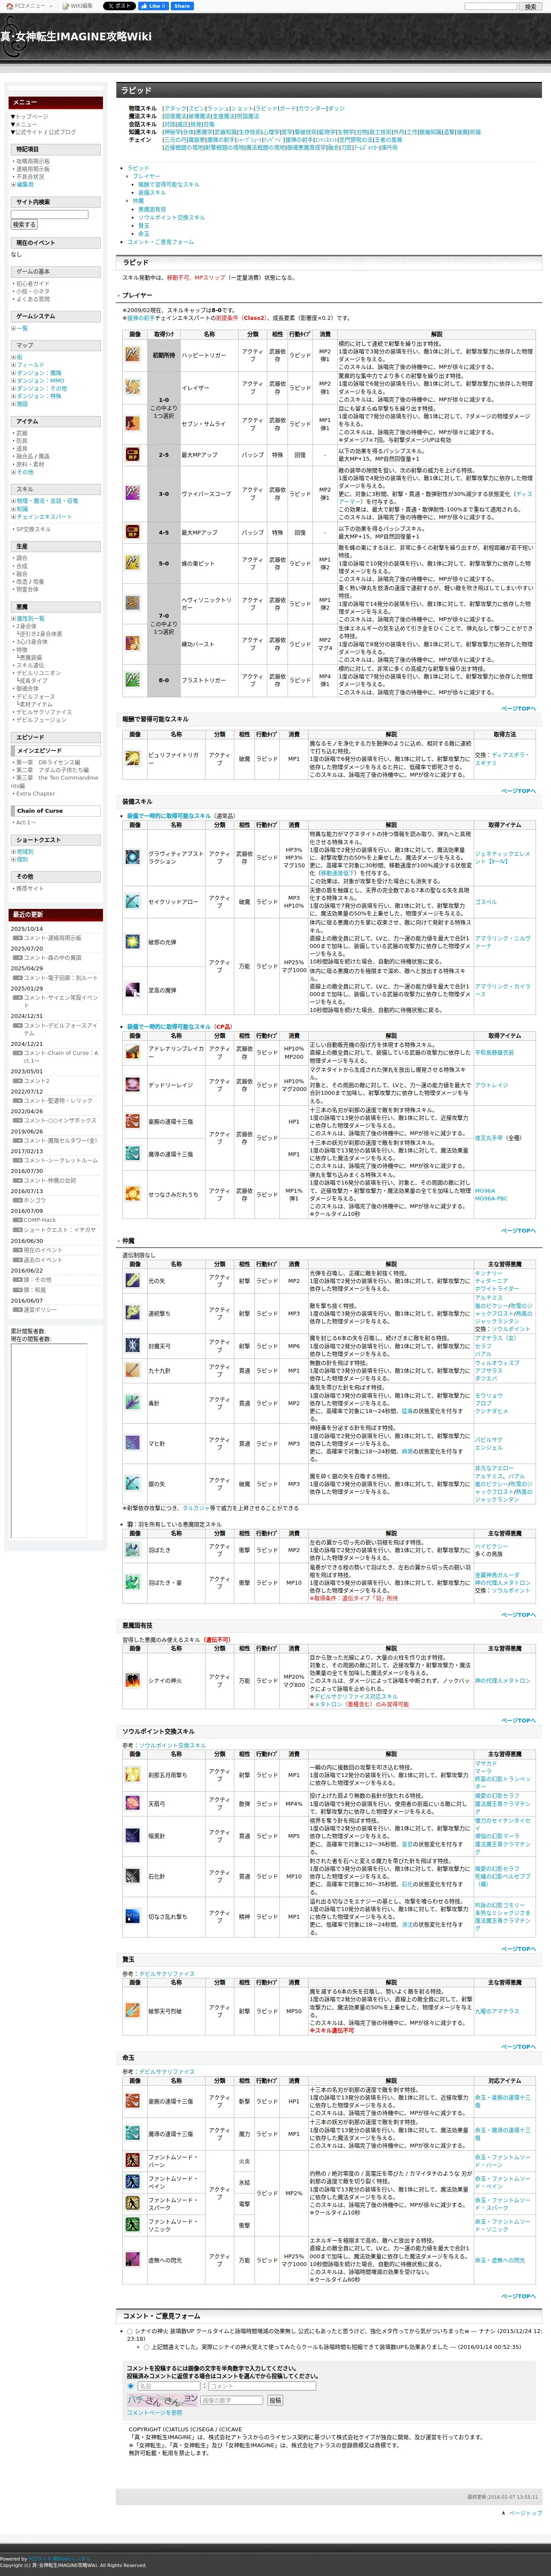Screen dimensions: 551x2576
Task: Click the シナイの神火 skill icon
Action: 132,1680
